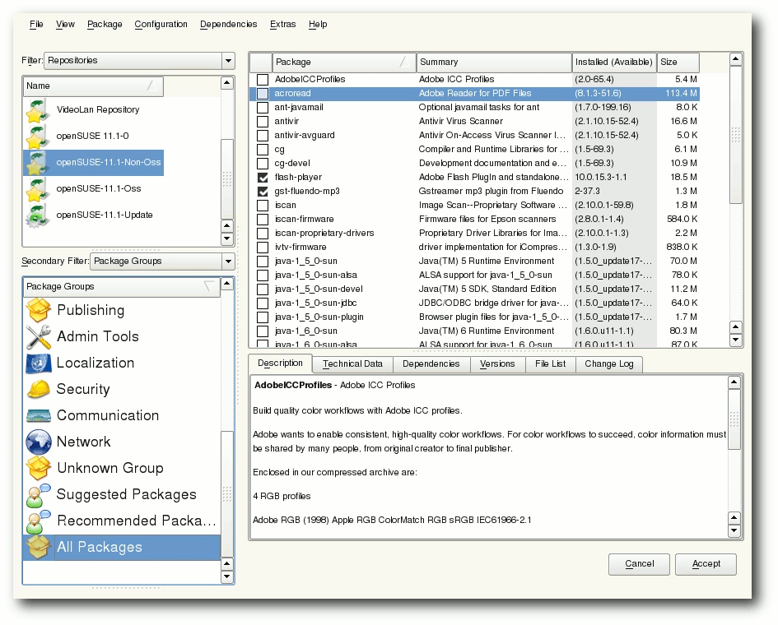Click the All Packages box icon

click(39, 547)
